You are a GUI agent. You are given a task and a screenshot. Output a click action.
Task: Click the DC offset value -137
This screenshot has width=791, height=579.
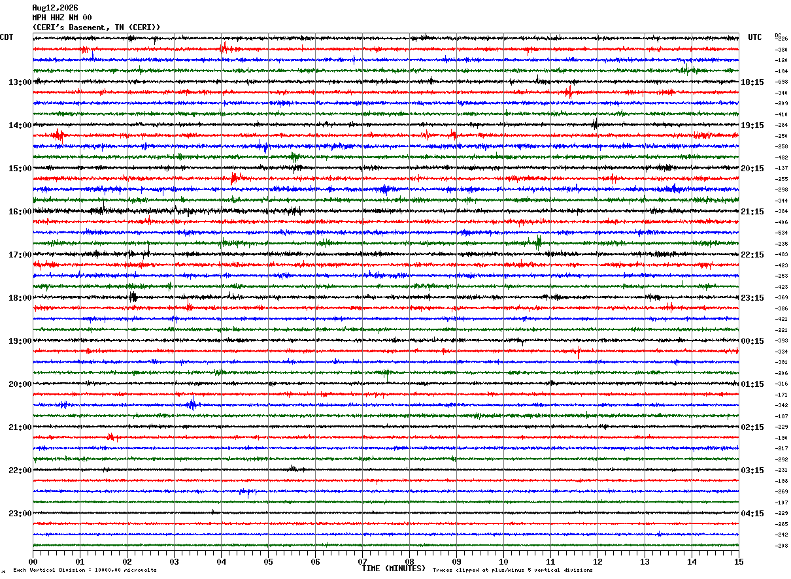click(x=781, y=169)
